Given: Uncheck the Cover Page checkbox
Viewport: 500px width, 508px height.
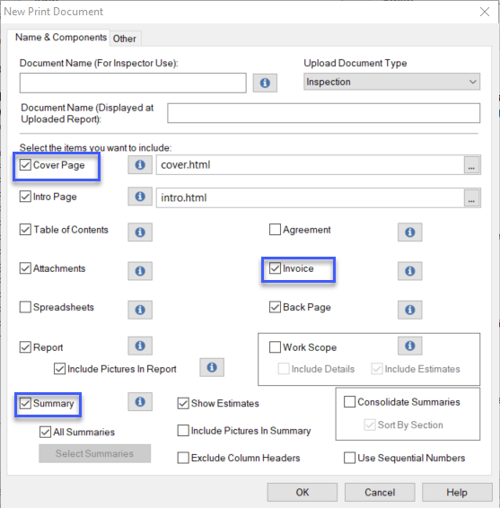Looking at the screenshot, I should pos(25,165).
